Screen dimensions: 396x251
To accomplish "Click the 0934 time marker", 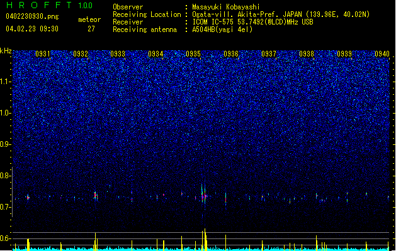I will (x=156, y=54).
